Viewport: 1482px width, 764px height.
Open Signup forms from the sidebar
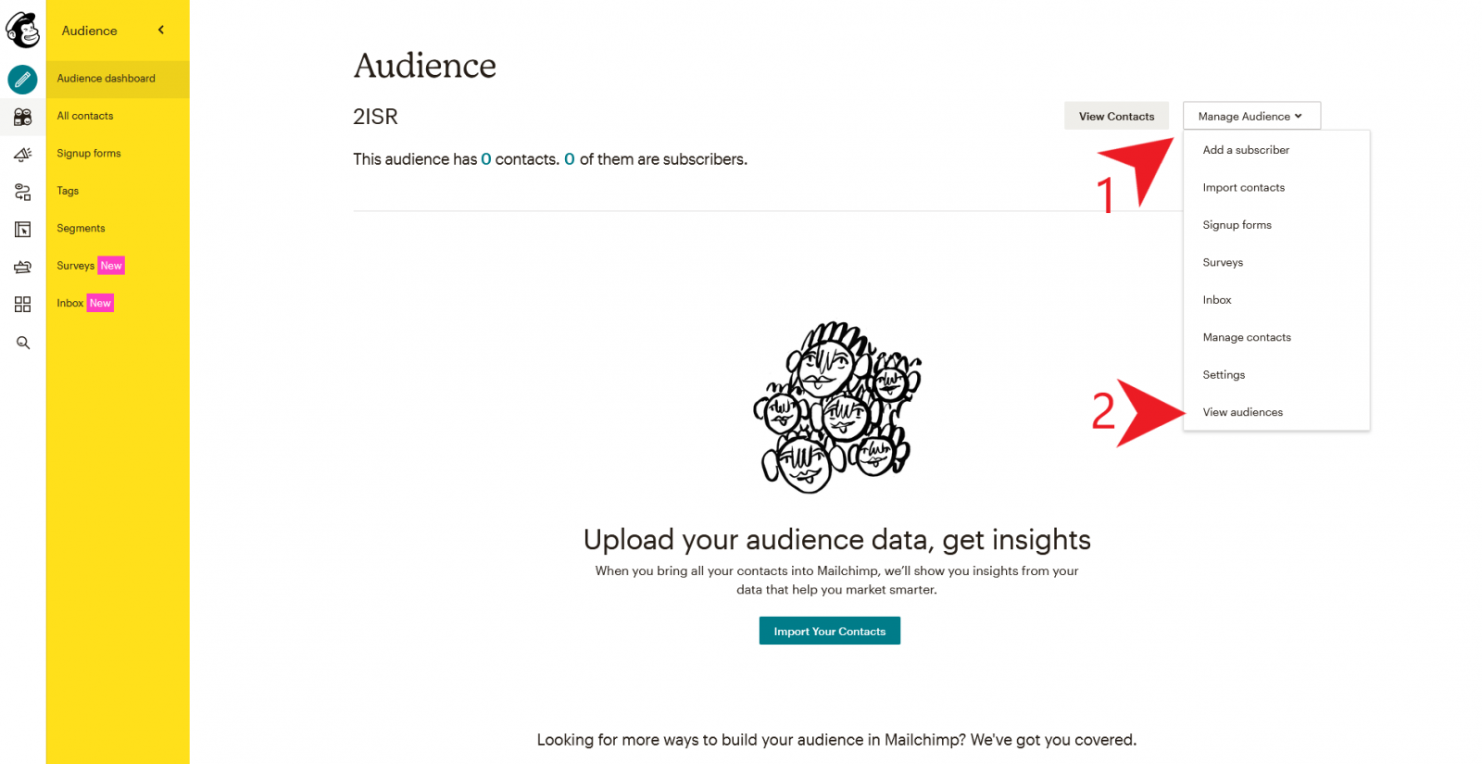pyautogui.click(x=88, y=153)
